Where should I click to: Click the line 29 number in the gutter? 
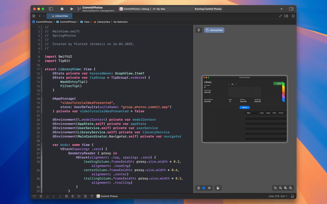click(38, 145)
